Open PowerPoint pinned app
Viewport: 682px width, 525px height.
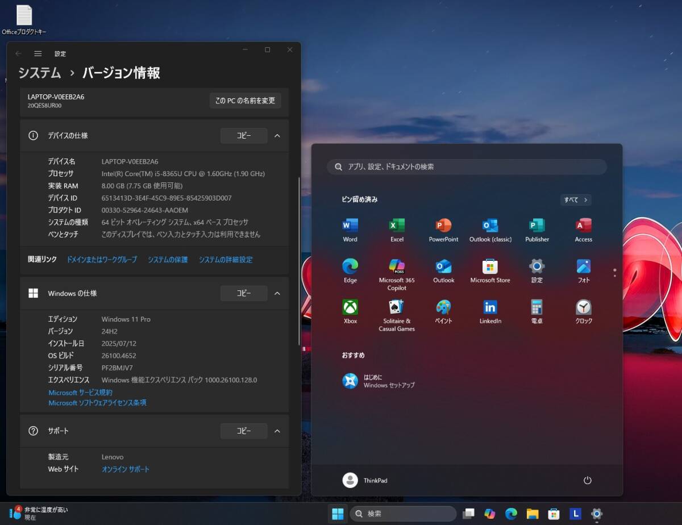click(x=443, y=230)
